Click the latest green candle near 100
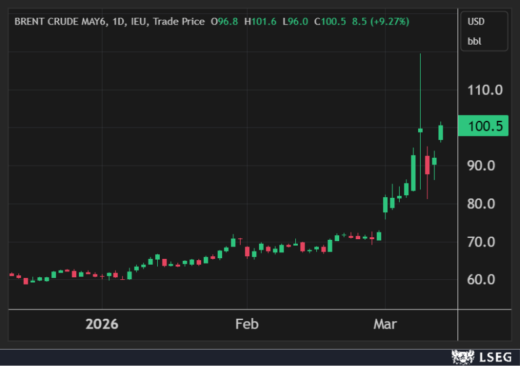 click(441, 132)
